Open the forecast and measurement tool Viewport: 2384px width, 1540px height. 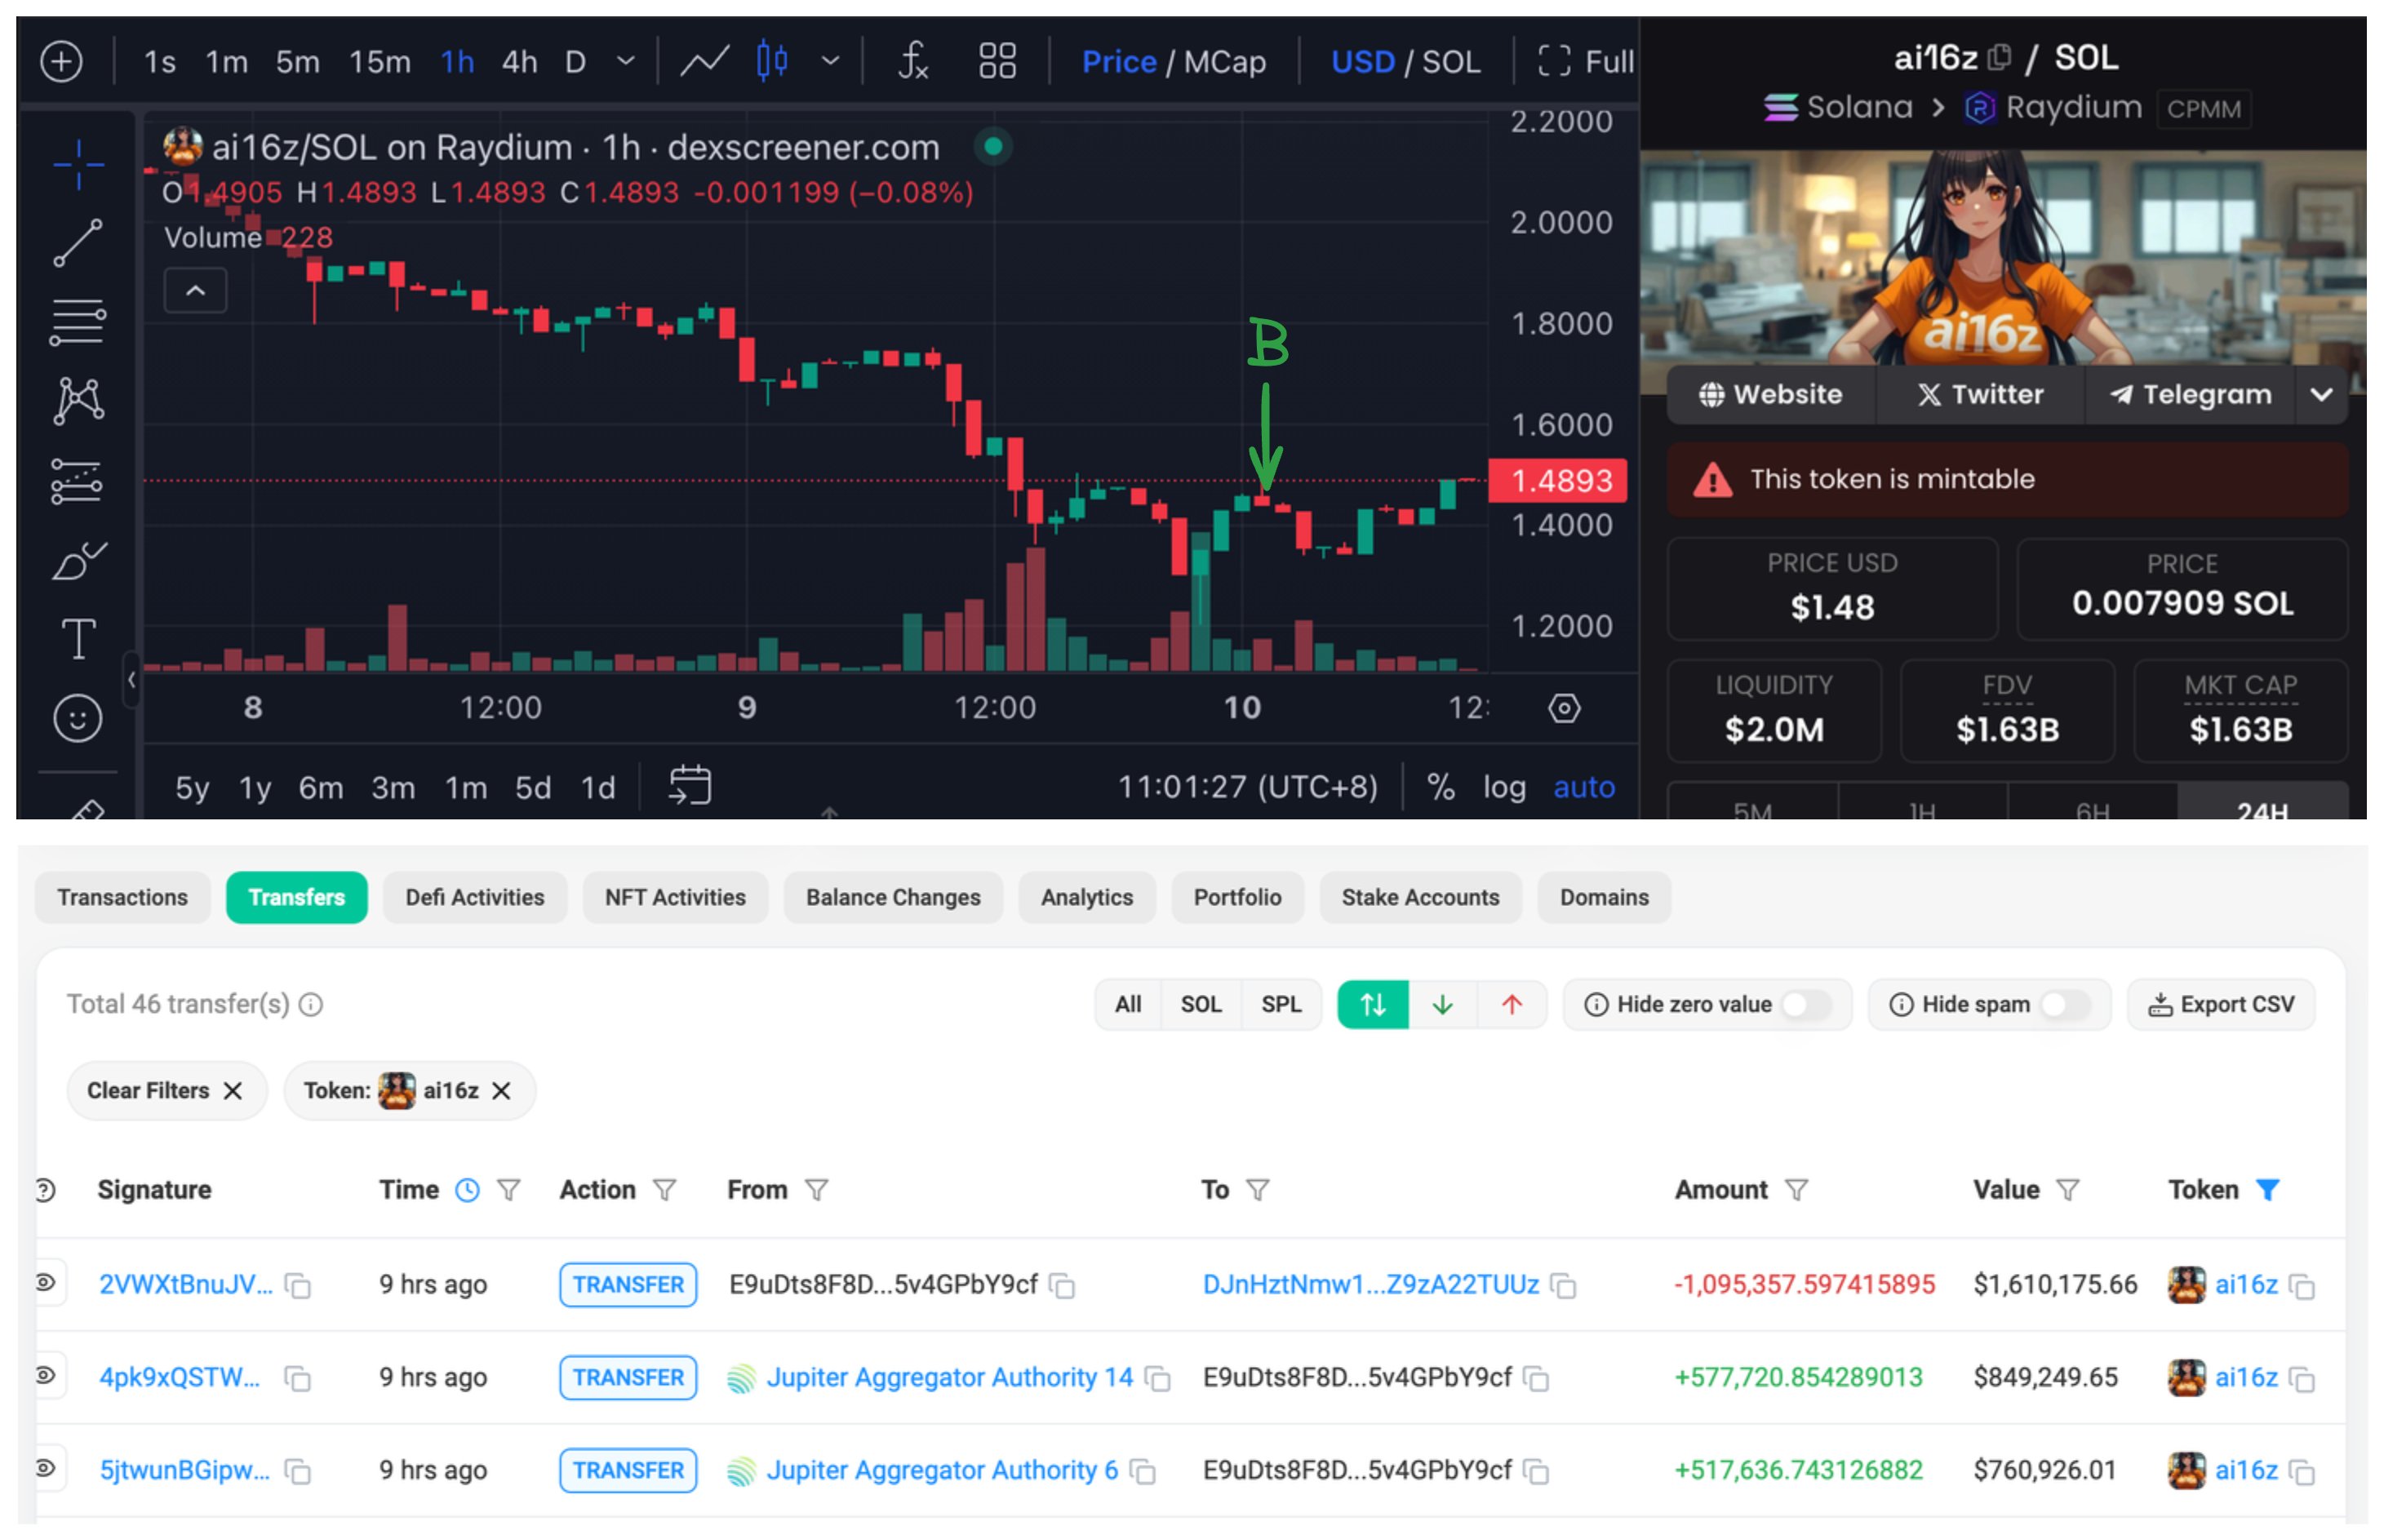coord(77,481)
